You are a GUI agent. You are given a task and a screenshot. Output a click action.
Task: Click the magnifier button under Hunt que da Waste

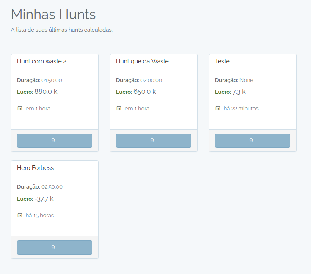153,140
